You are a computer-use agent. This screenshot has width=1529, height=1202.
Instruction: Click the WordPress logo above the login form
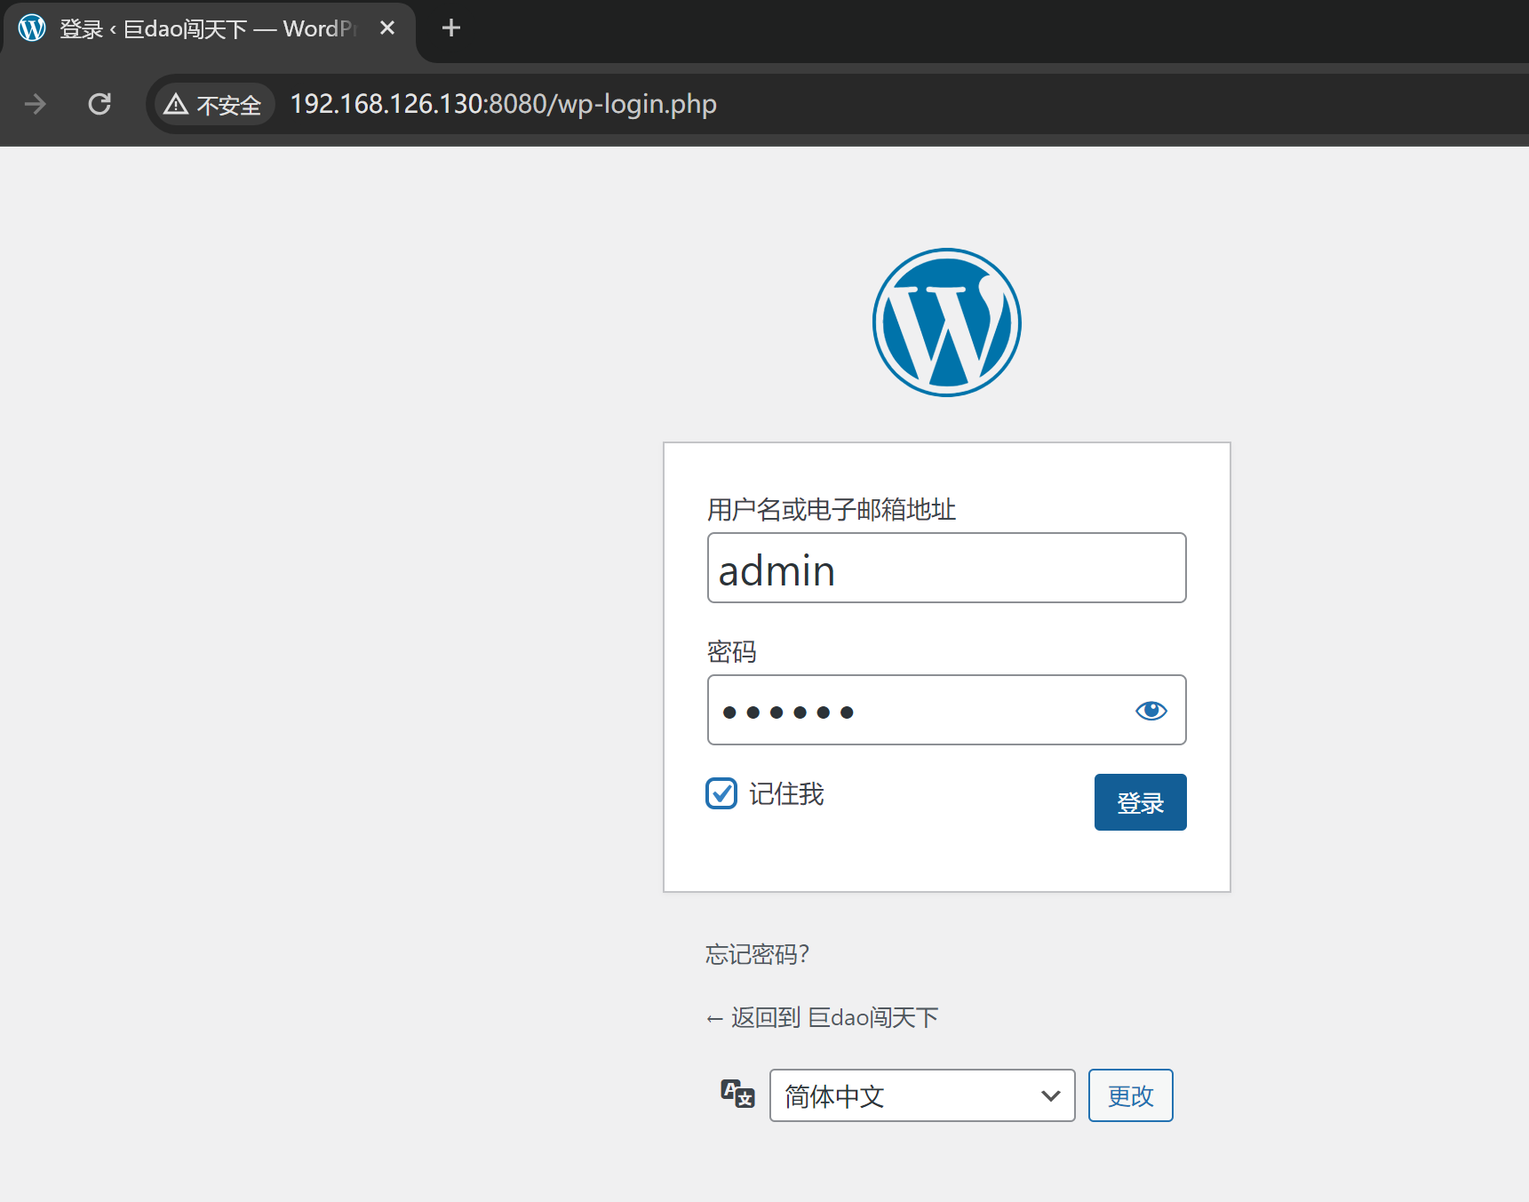(x=946, y=322)
